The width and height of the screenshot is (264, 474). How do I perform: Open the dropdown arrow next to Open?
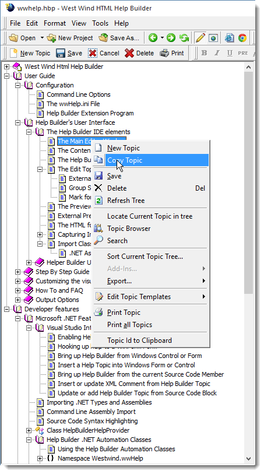(42, 38)
